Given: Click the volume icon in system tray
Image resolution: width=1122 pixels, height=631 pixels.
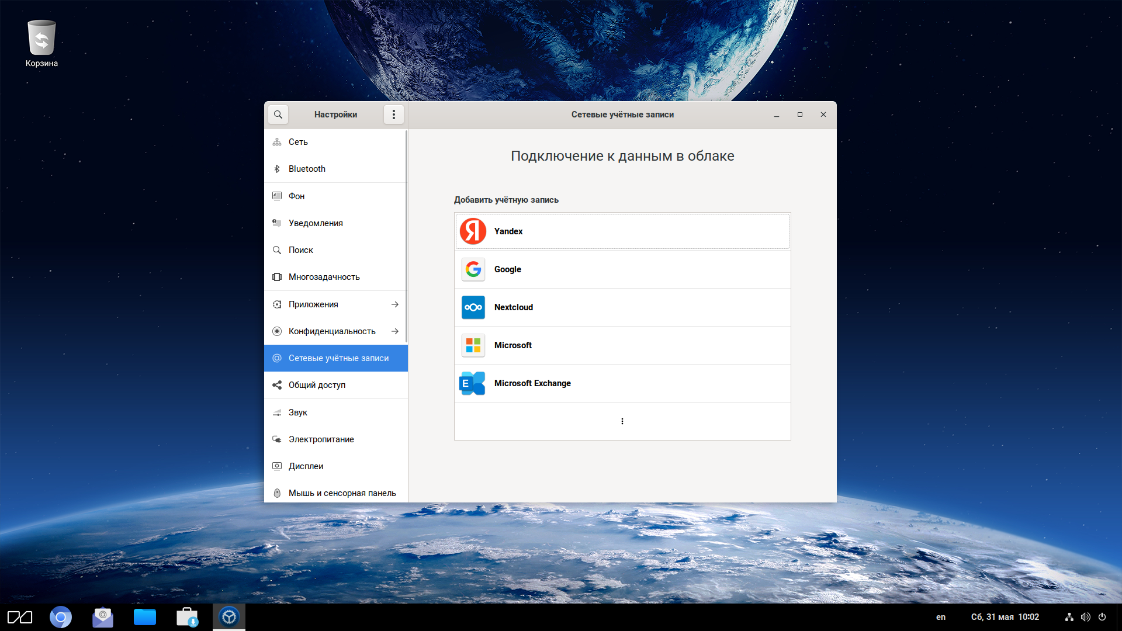Looking at the screenshot, I should 1085,617.
